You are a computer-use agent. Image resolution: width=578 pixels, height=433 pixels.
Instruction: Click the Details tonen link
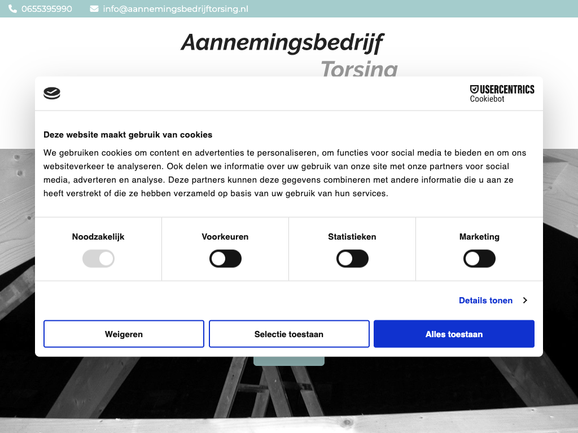tap(485, 301)
